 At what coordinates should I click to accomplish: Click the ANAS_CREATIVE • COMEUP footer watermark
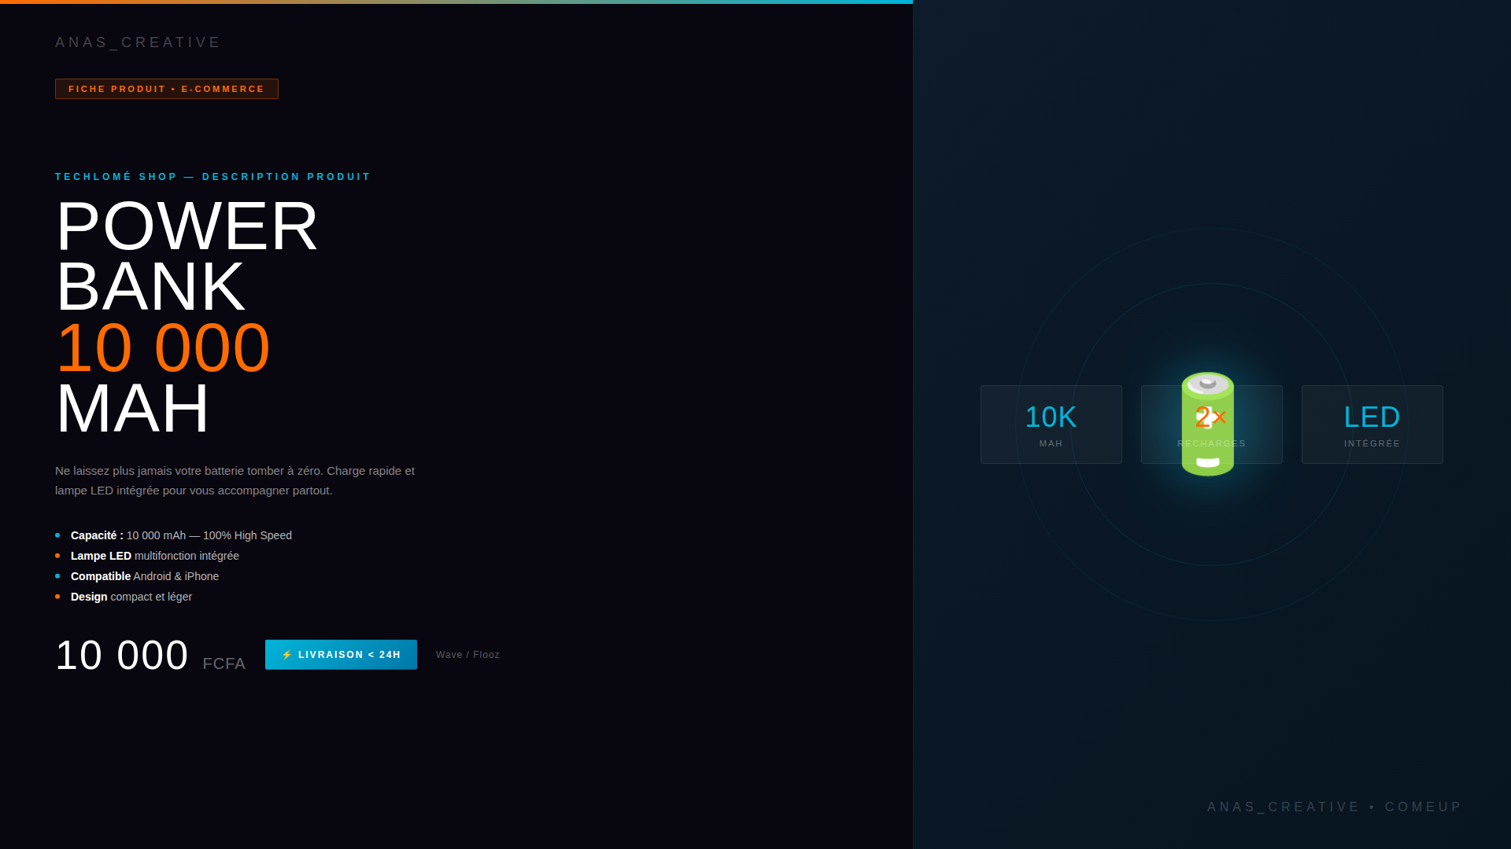click(x=1334, y=807)
